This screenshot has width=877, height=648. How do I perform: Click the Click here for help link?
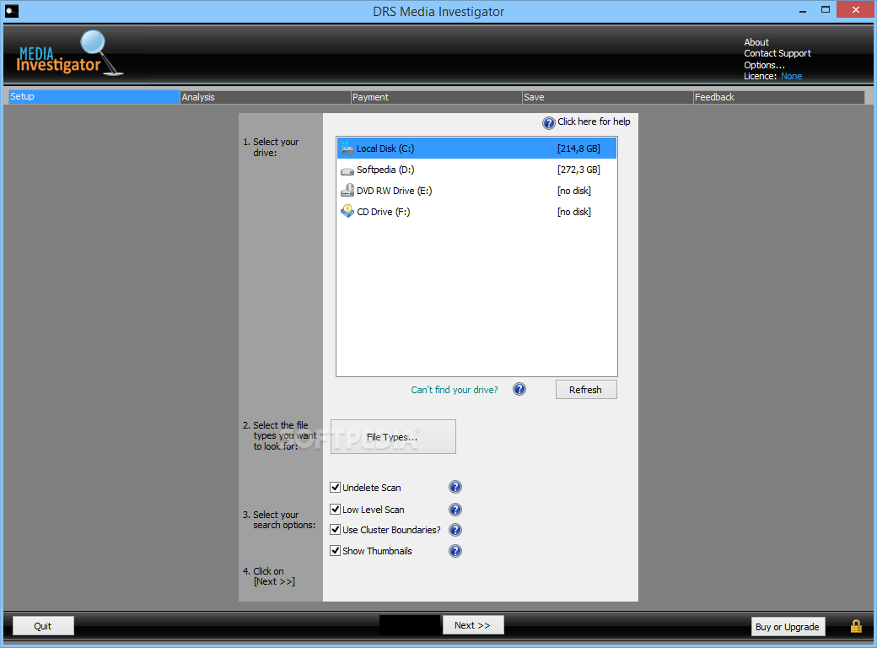pyautogui.click(x=594, y=121)
